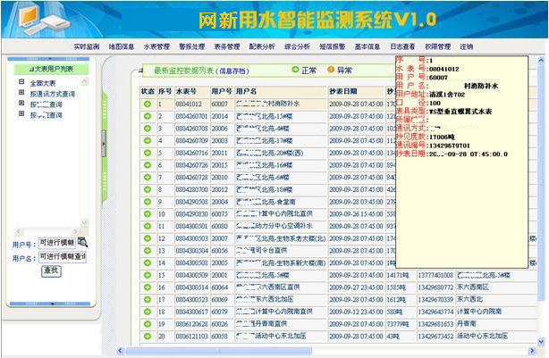This screenshot has height=358, width=549.
Task: Focus the 用户名 input field
Action: pyautogui.click(x=63, y=256)
